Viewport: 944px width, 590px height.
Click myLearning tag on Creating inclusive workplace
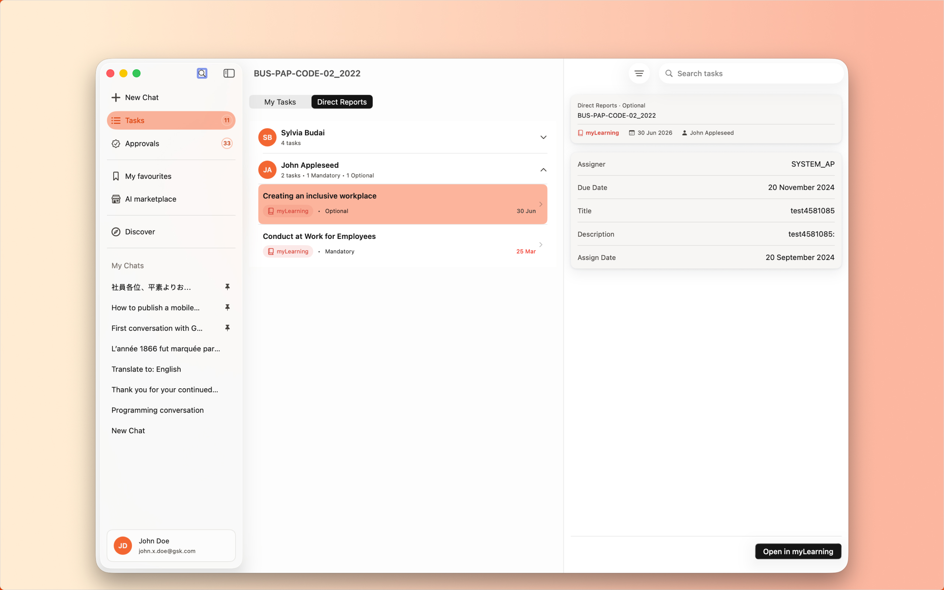(x=288, y=211)
